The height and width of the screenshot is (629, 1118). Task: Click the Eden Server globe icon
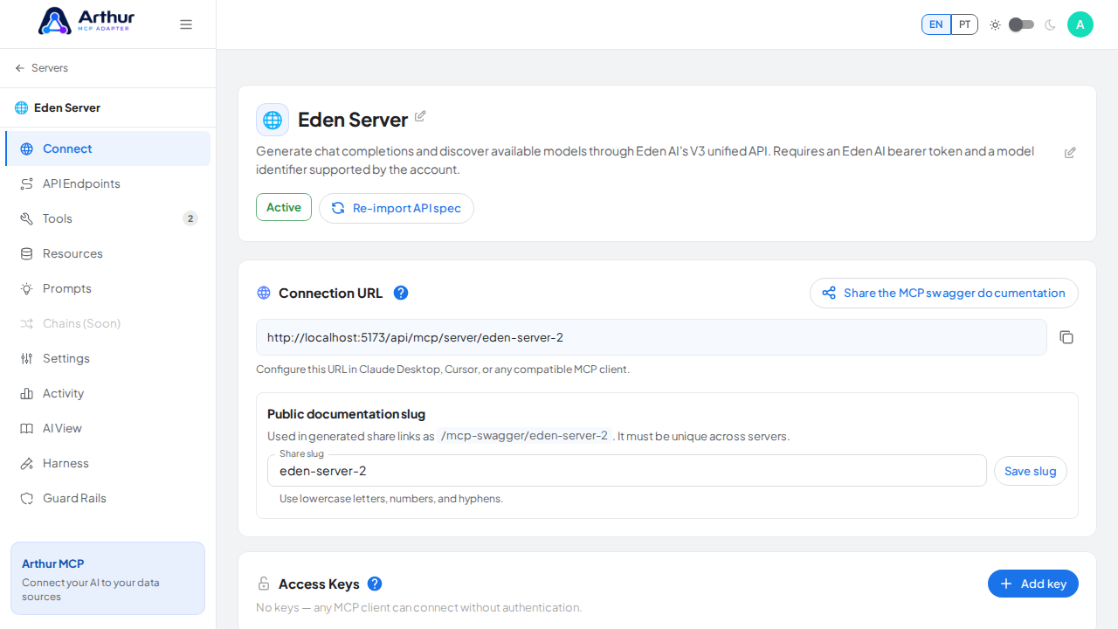pyautogui.click(x=273, y=120)
